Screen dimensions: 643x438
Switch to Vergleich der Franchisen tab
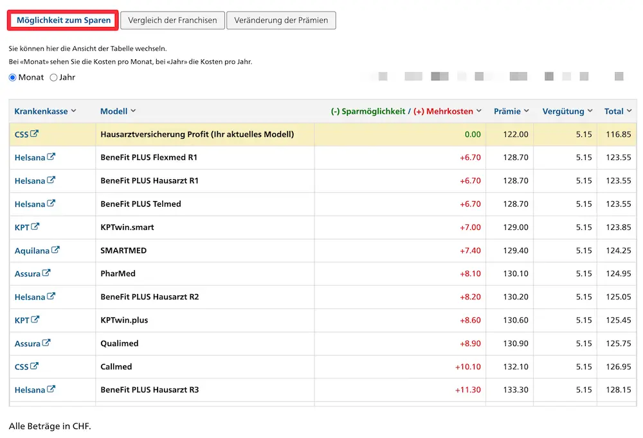[172, 20]
